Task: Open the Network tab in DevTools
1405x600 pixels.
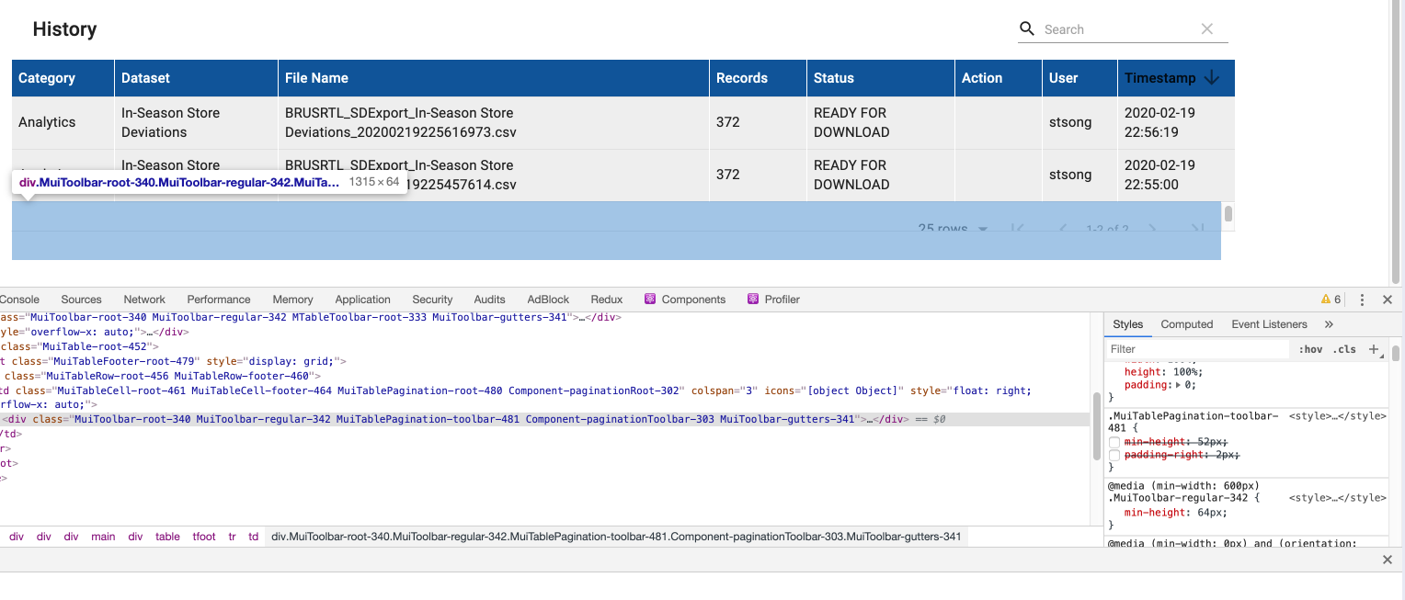Action: [144, 300]
